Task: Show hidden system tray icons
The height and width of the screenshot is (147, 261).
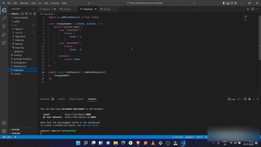Action: pyautogui.click(x=213, y=143)
